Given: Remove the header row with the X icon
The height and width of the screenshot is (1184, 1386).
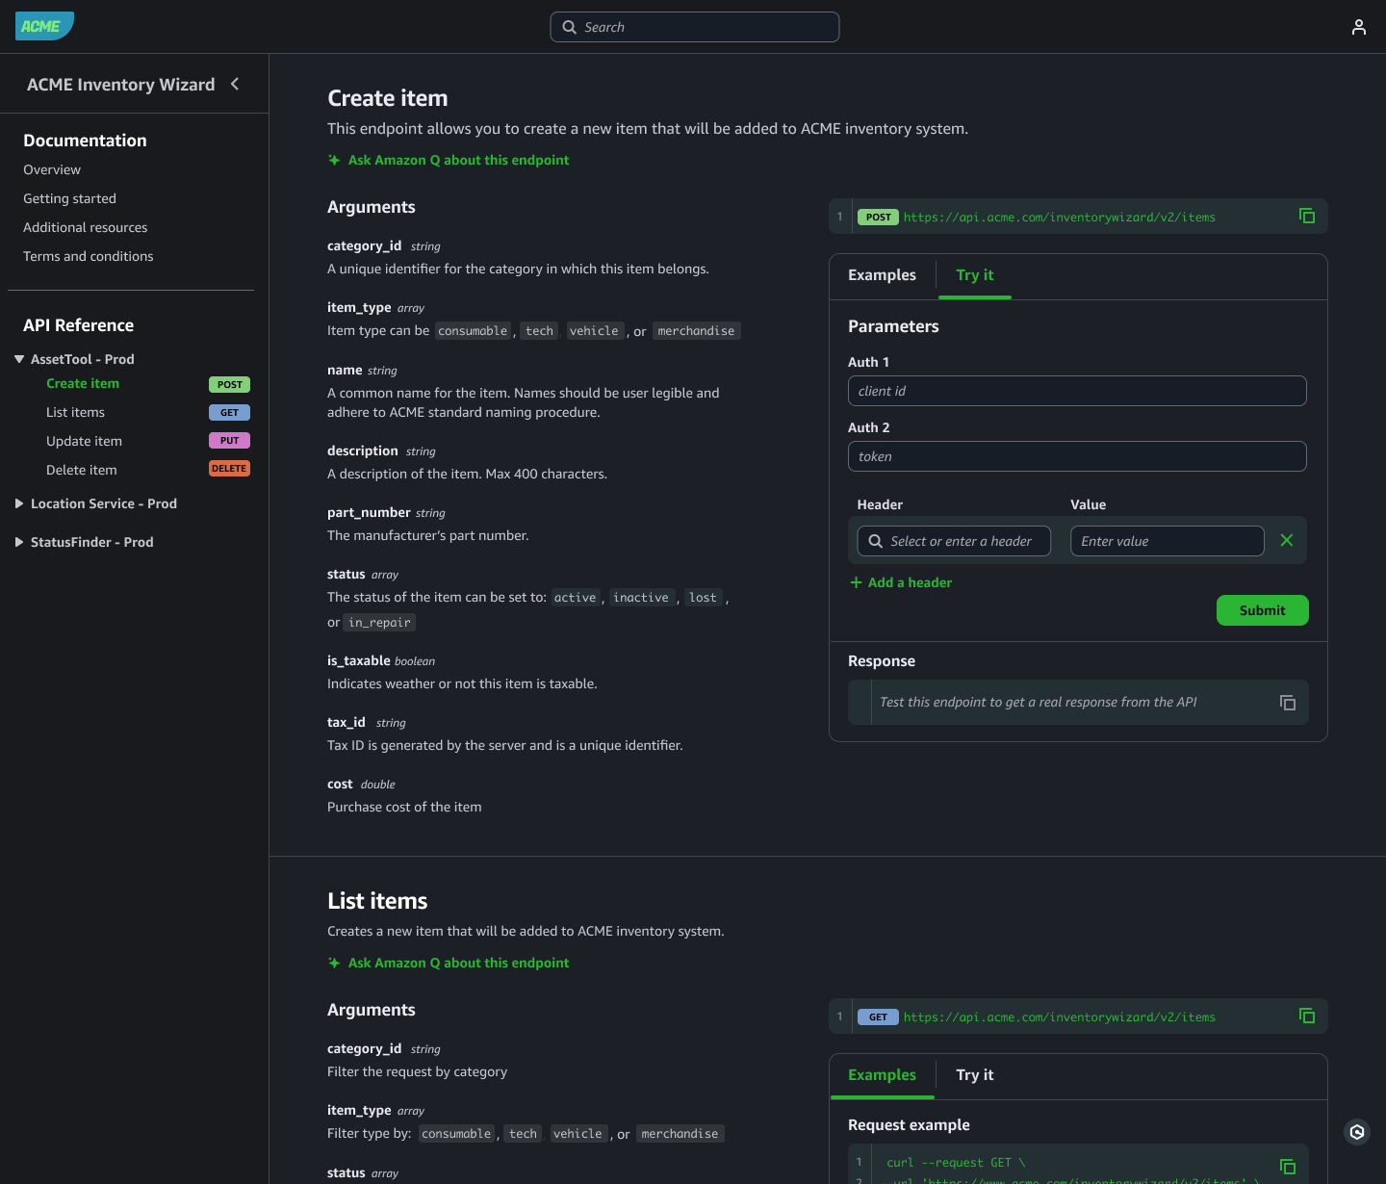Looking at the screenshot, I should tap(1286, 540).
